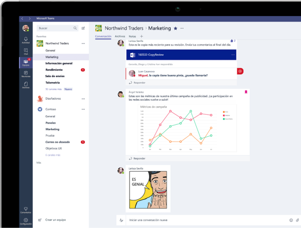Click the Iniciar una conversación nueva field

(207, 220)
